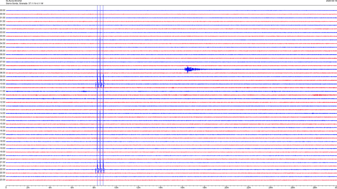
Task: Click the 07:00 time label
Action: click(x=2, y=62)
